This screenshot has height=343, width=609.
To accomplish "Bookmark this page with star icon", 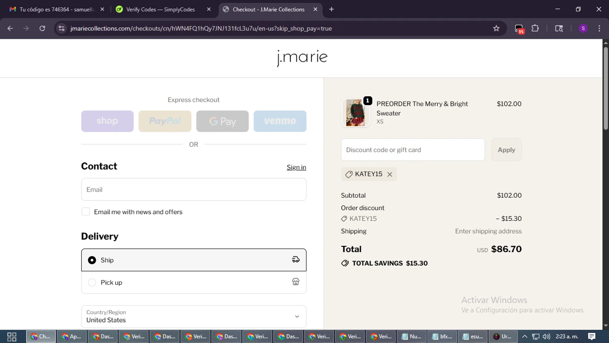I will click(x=496, y=28).
